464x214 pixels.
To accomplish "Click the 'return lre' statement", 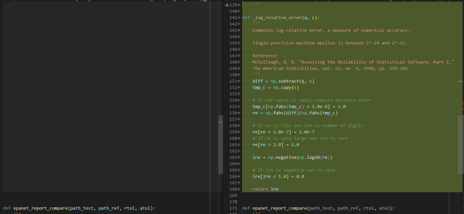I will click(x=265, y=189).
